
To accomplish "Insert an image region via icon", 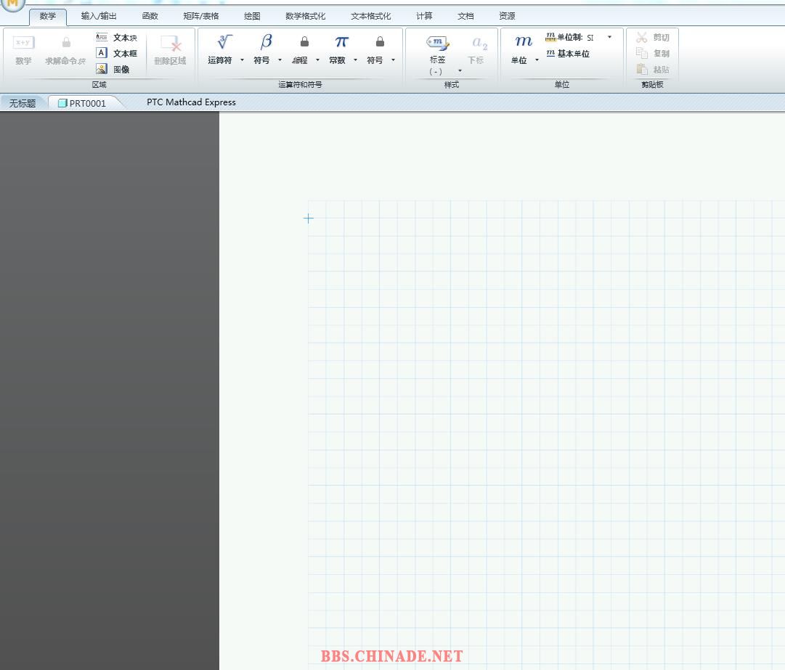I will pos(102,68).
